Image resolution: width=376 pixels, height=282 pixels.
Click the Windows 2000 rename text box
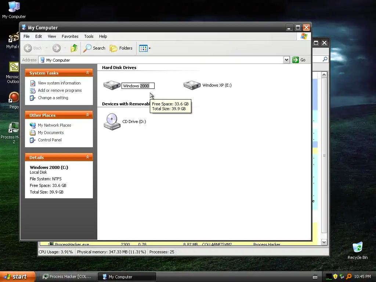pos(138,86)
